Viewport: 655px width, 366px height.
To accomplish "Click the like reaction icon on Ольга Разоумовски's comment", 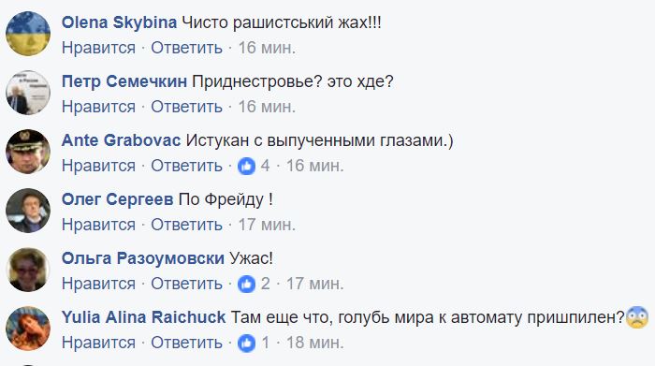I will [x=246, y=285].
